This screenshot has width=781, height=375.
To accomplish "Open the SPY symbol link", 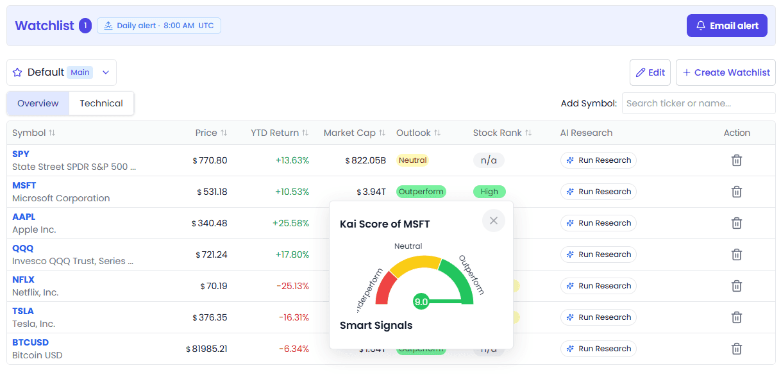I will pos(21,154).
